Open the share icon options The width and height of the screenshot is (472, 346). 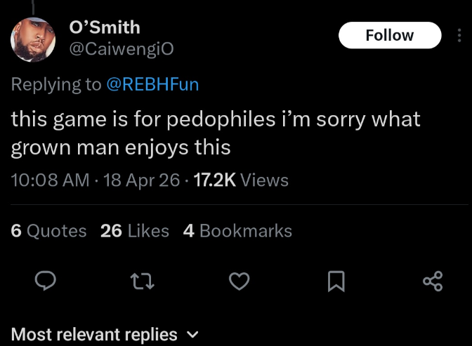point(433,281)
